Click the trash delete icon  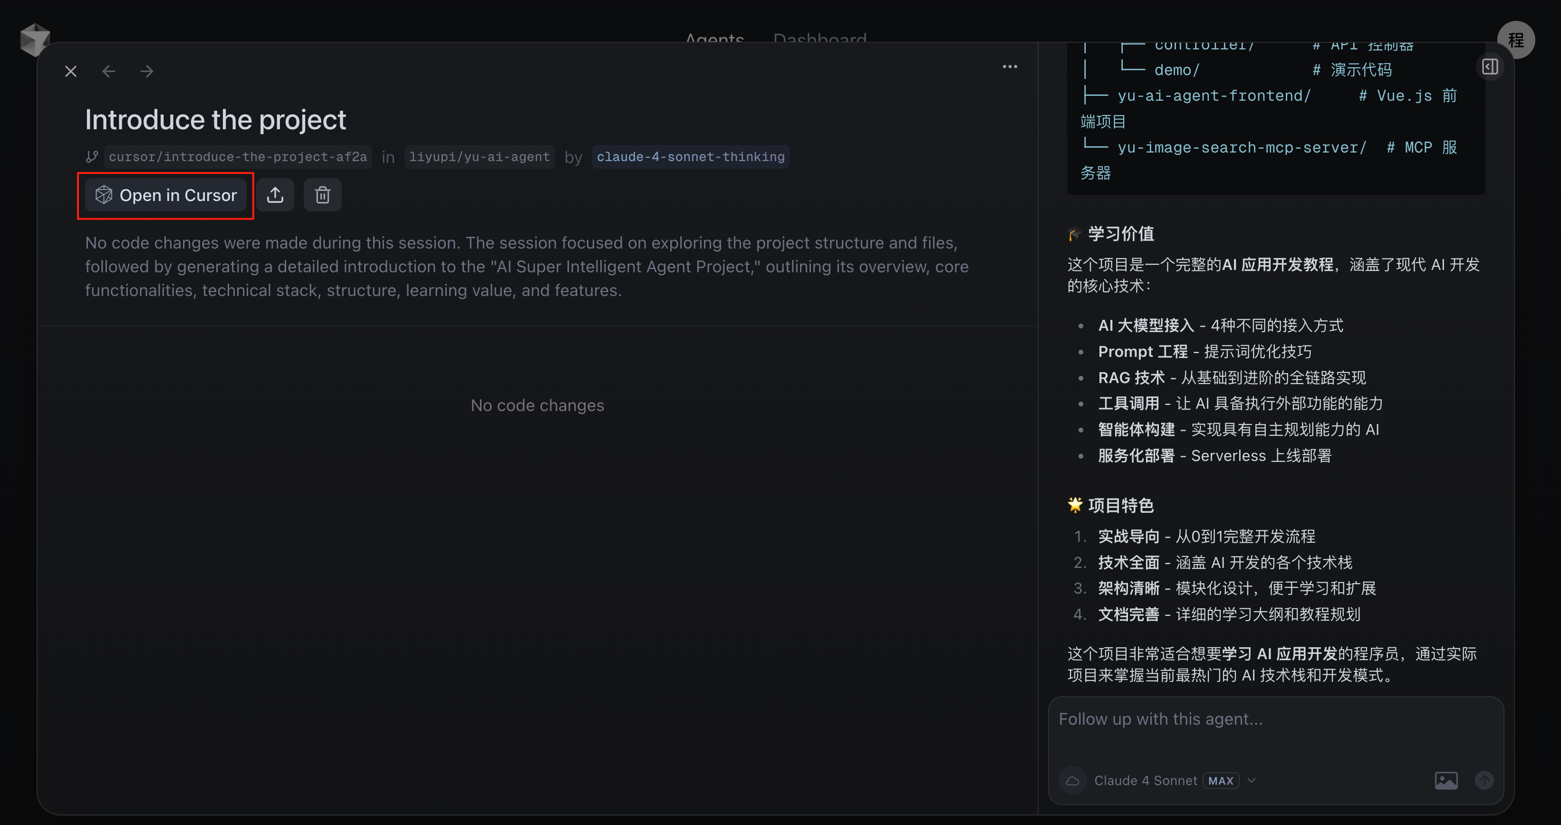click(x=322, y=195)
